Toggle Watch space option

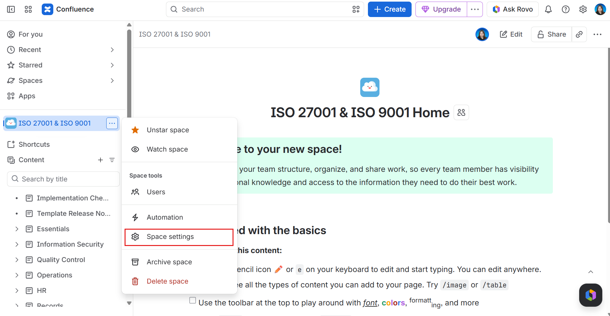point(179,149)
